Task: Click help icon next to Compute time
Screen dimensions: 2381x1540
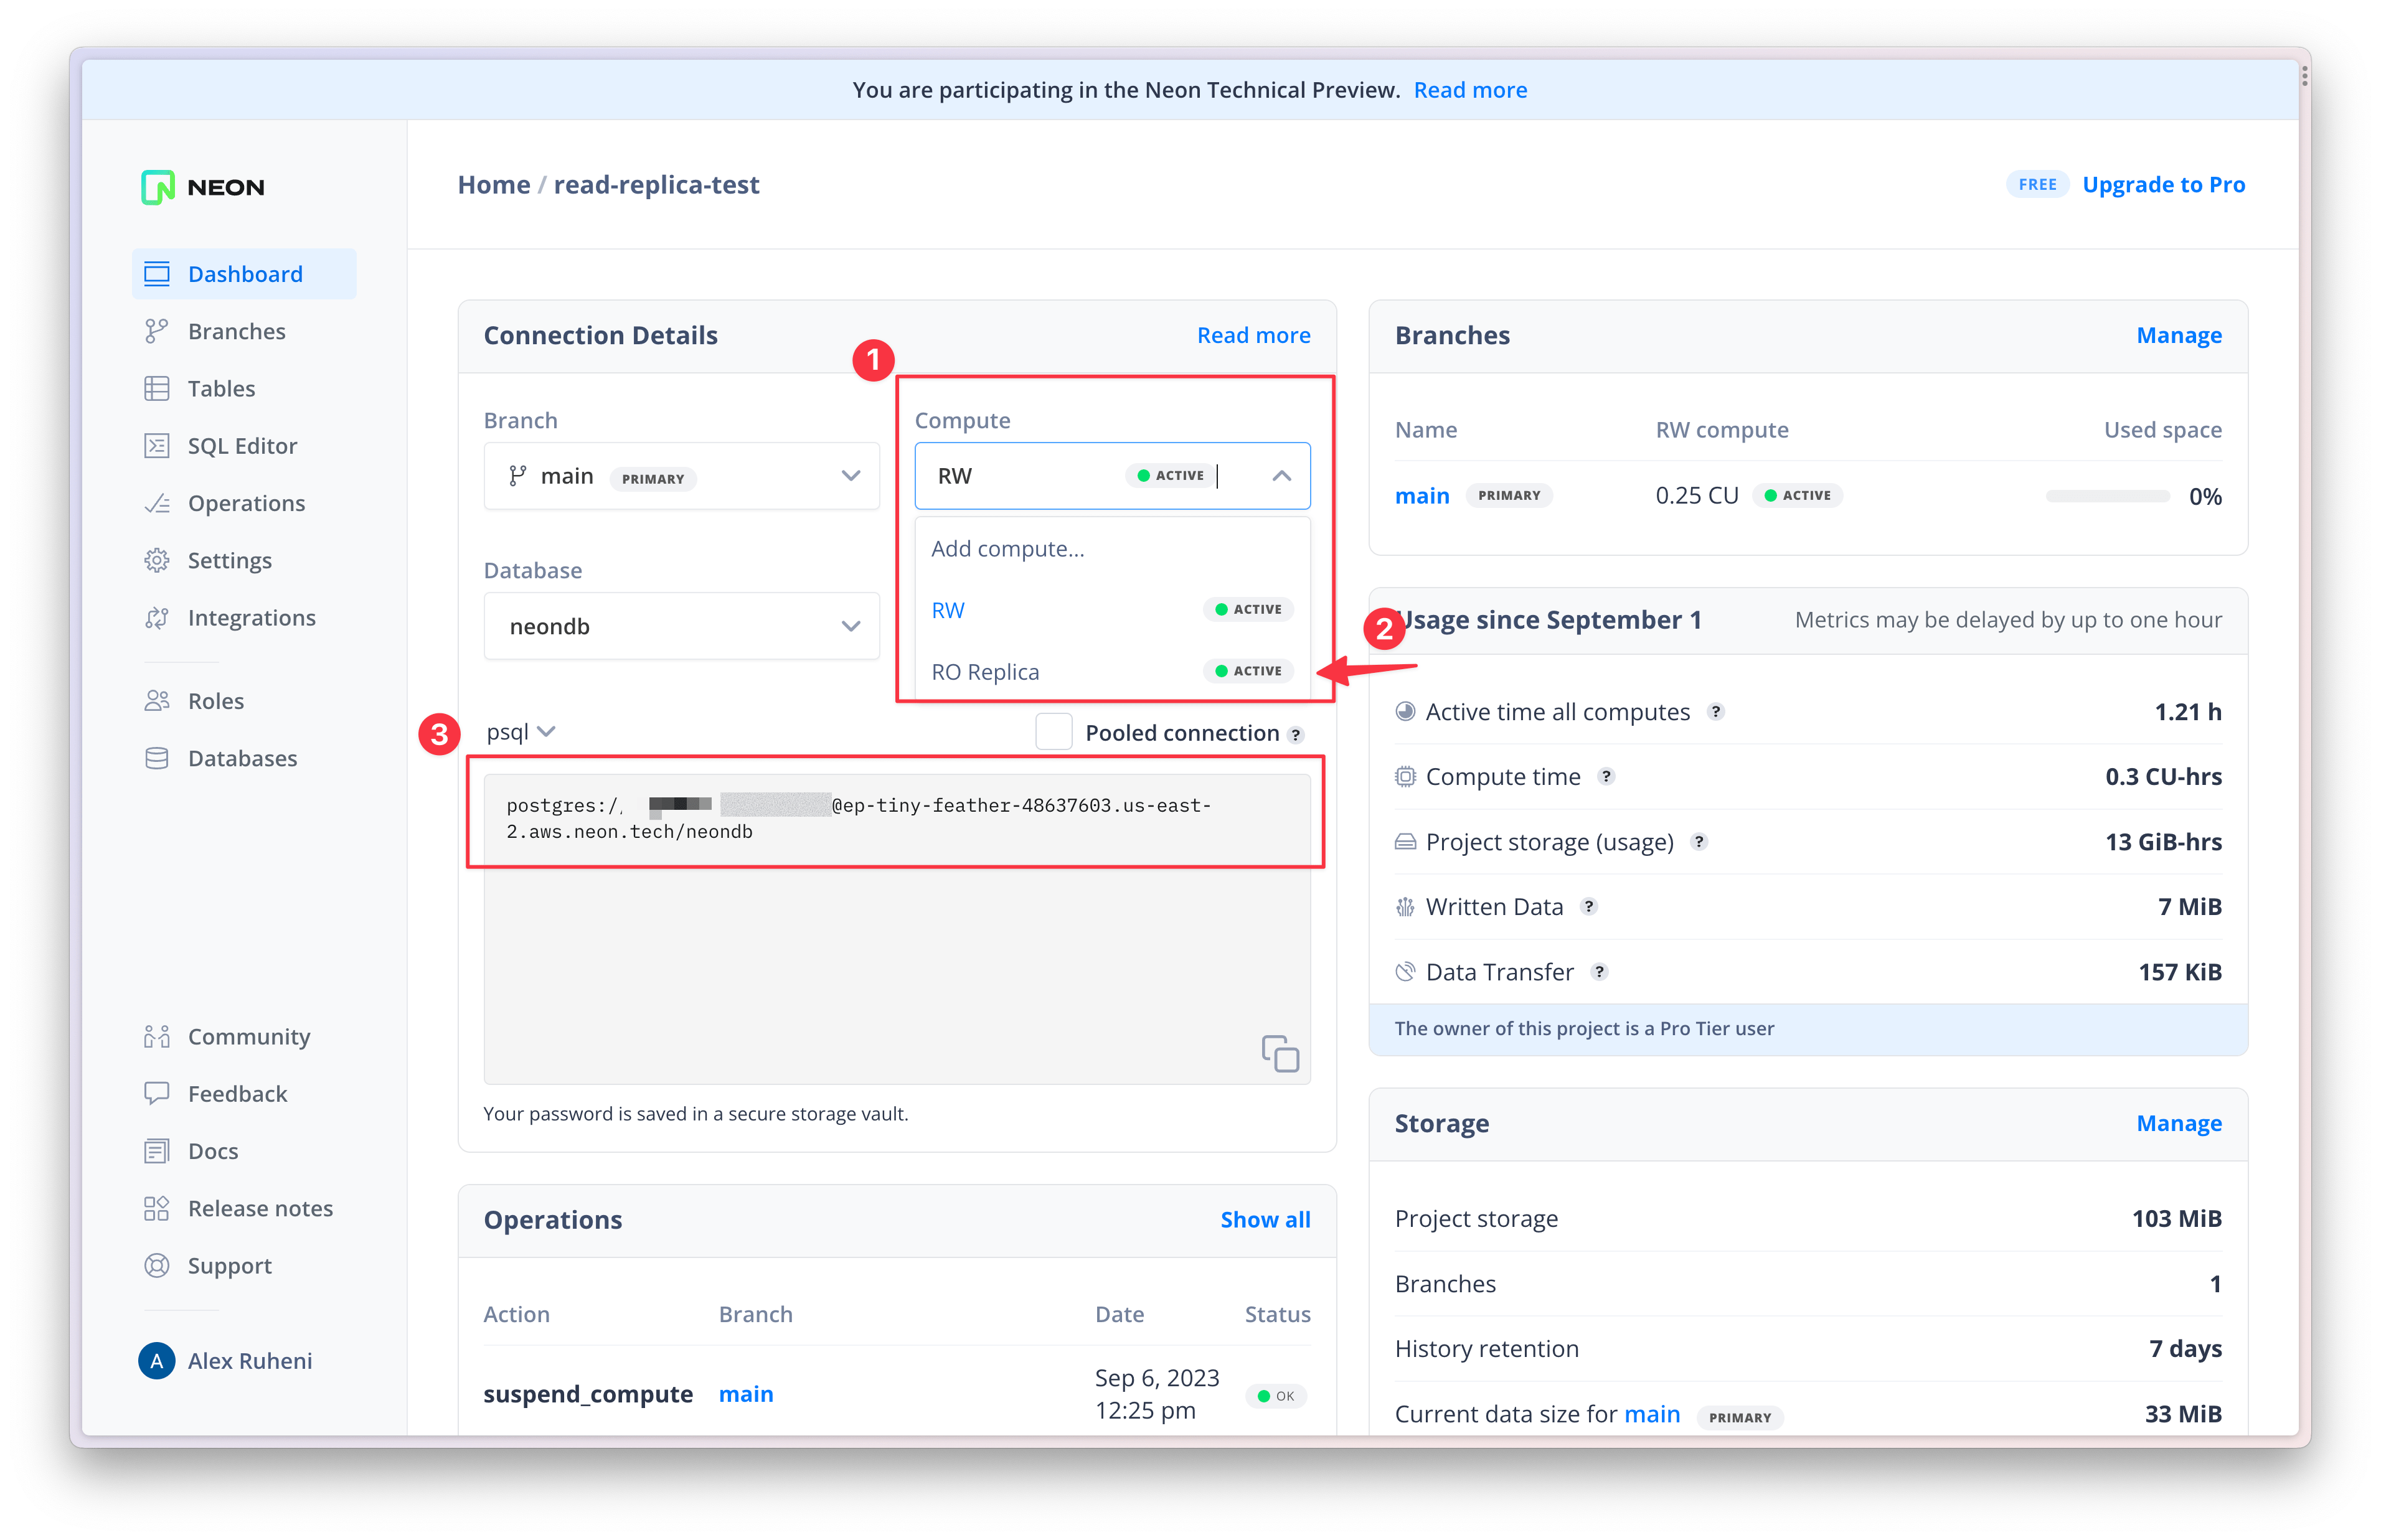Action: tap(1606, 777)
